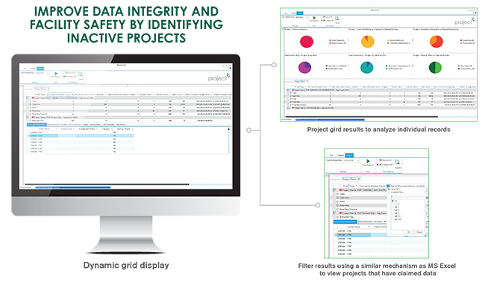Click the dark green and light green pie chart
The height and width of the screenshot is (282, 485).
[x=435, y=67]
